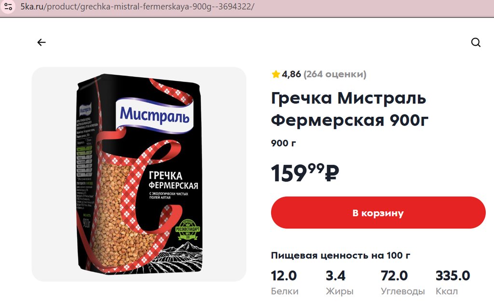Click the 12.0 Белки protein value
The width and height of the screenshot is (494, 303).
(284, 276)
